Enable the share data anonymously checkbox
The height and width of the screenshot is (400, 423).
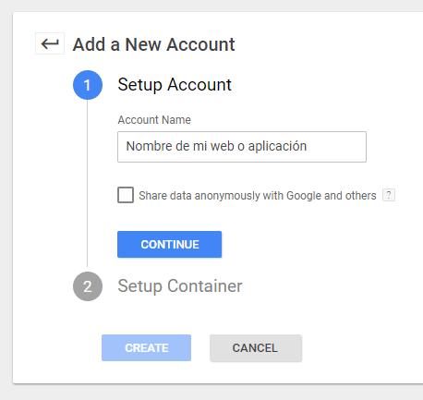pyautogui.click(x=126, y=195)
